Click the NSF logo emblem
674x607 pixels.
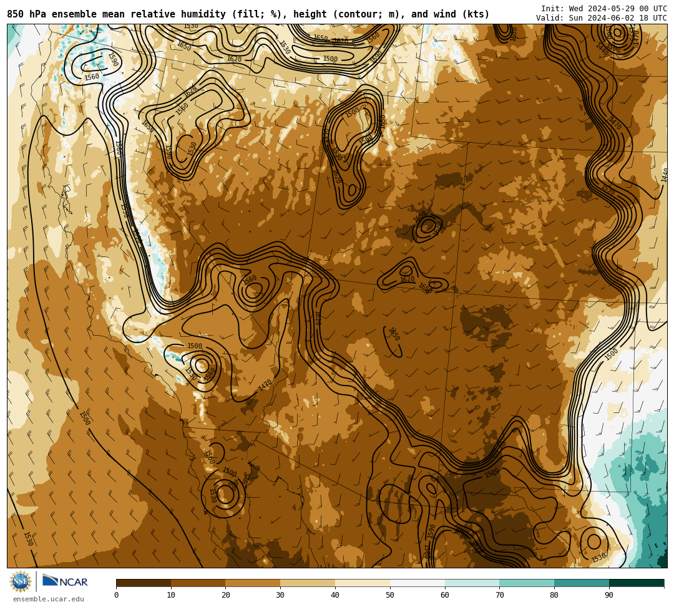(x=21, y=581)
